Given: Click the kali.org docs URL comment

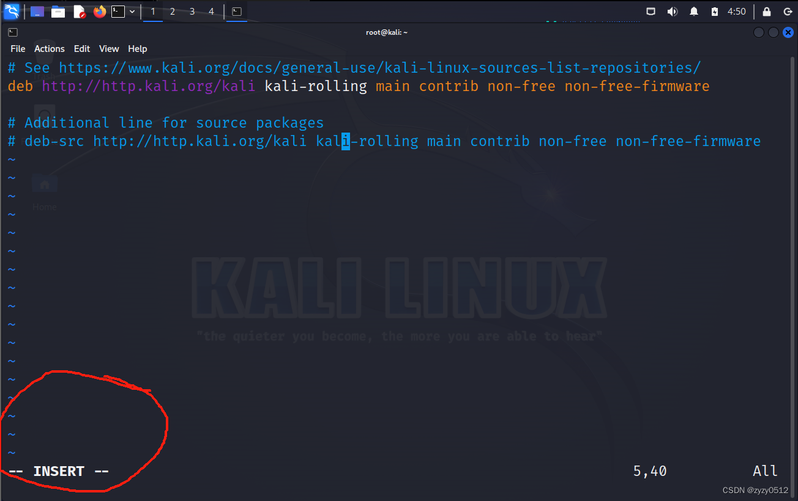Looking at the screenshot, I should coord(379,68).
